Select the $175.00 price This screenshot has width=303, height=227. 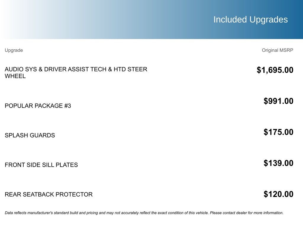(x=278, y=132)
